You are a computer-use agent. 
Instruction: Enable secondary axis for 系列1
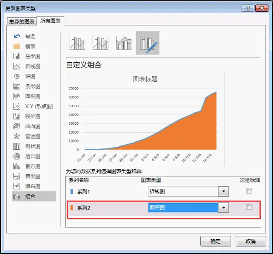pyautogui.click(x=249, y=191)
